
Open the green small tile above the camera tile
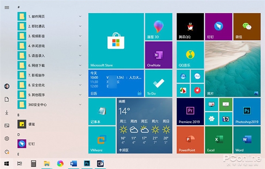coord(226,105)
